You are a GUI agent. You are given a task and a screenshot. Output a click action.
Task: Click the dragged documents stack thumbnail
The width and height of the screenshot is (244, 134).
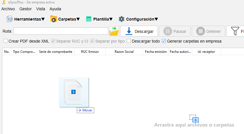point(74,92)
